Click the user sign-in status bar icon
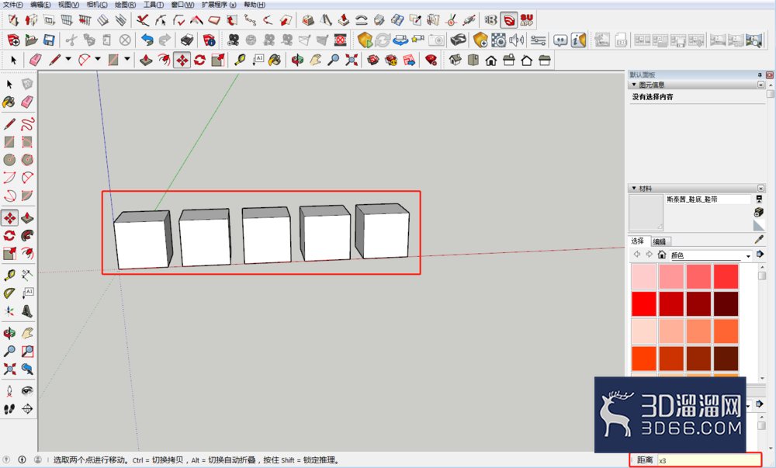 (x=37, y=459)
